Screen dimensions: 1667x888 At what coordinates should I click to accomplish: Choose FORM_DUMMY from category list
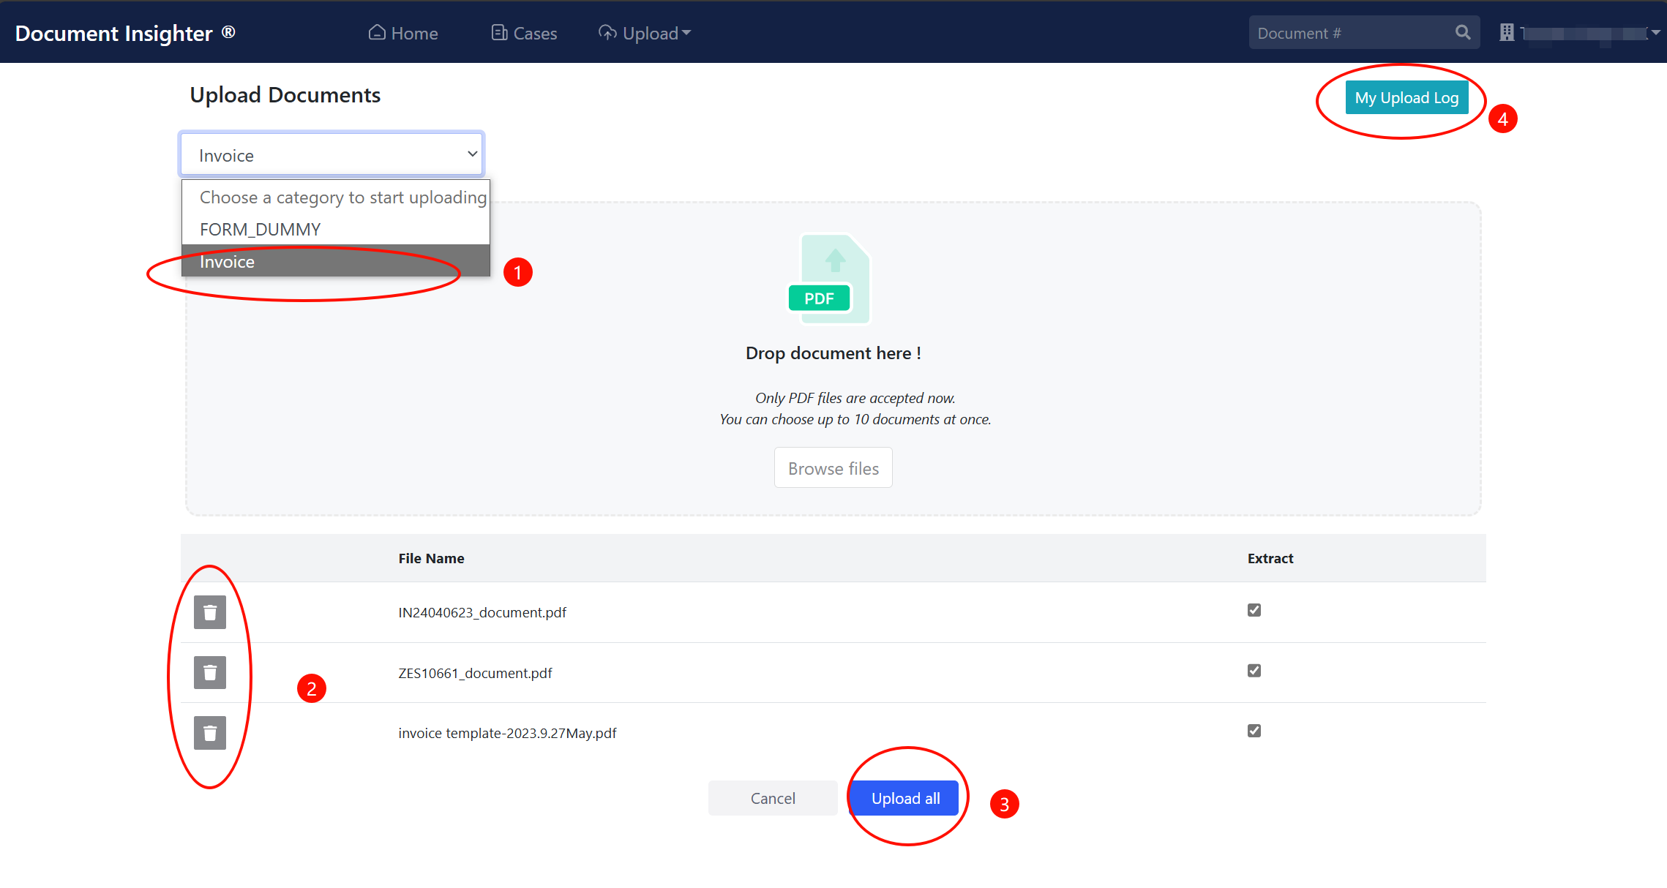(261, 230)
